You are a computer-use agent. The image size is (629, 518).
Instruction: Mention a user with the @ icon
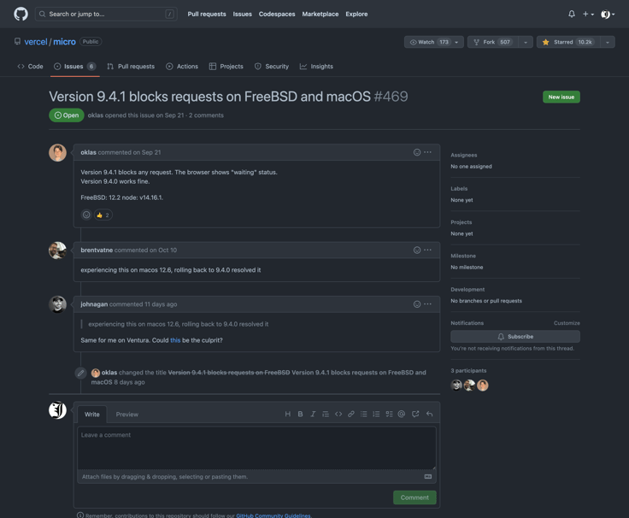(402, 414)
